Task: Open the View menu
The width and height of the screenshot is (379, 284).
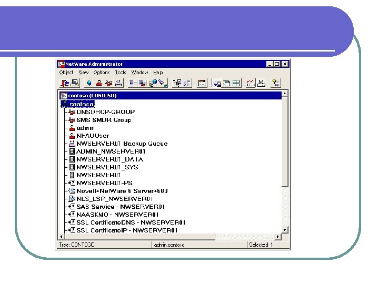Action: [84, 73]
